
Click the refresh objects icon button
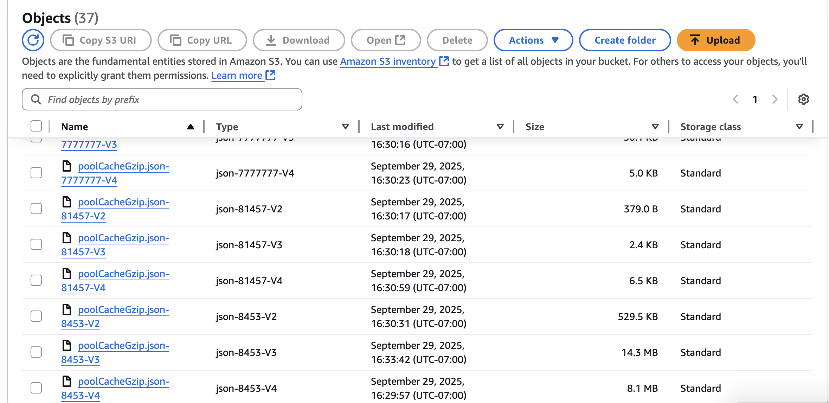pyautogui.click(x=33, y=40)
